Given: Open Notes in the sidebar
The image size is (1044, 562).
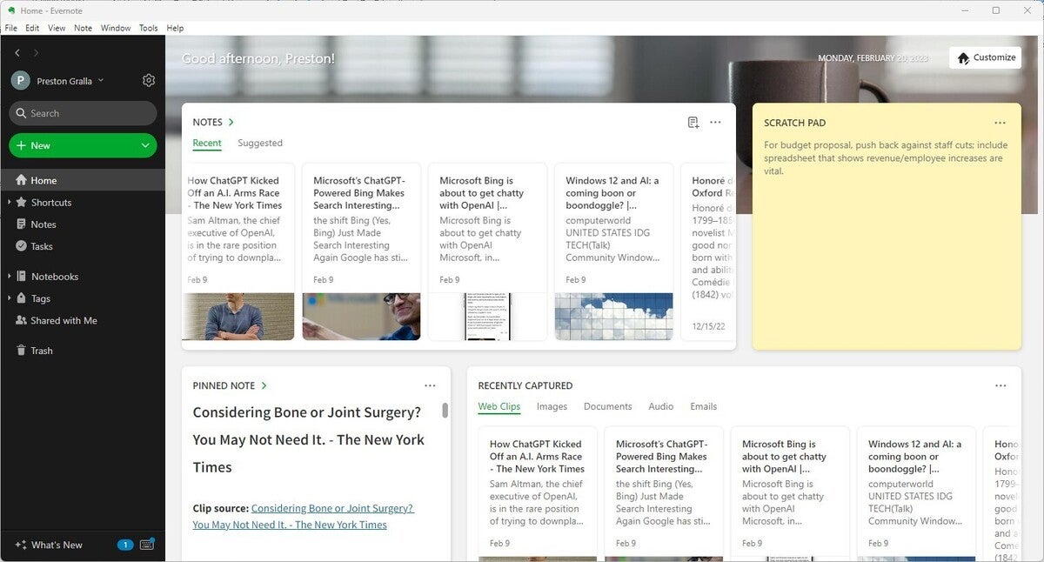Looking at the screenshot, I should point(43,224).
